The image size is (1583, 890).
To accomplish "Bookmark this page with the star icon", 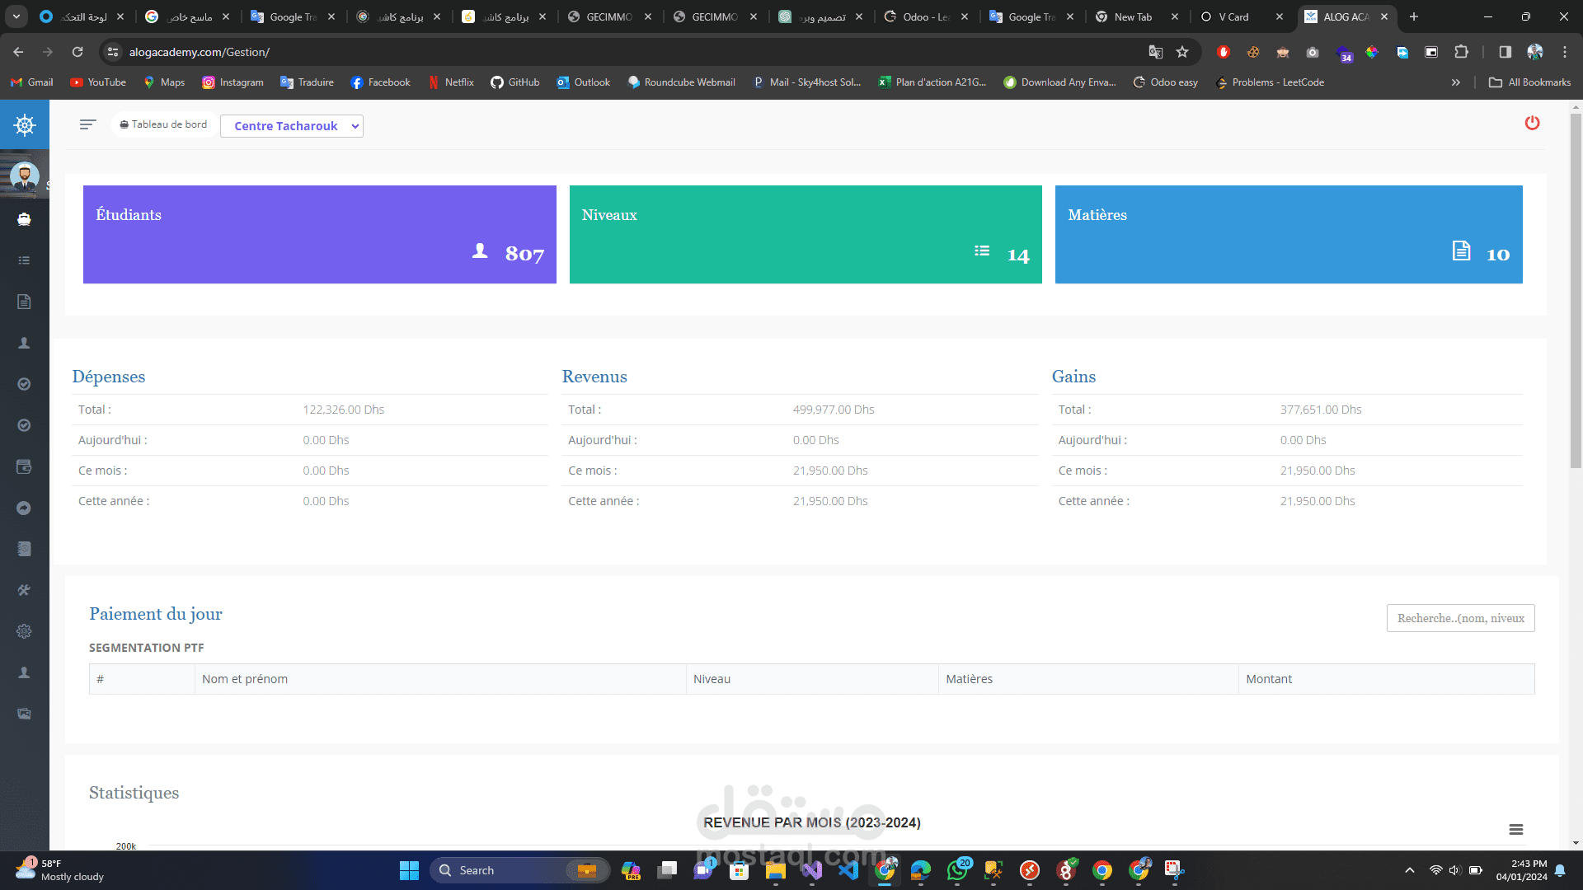I will click(1182, 52).
